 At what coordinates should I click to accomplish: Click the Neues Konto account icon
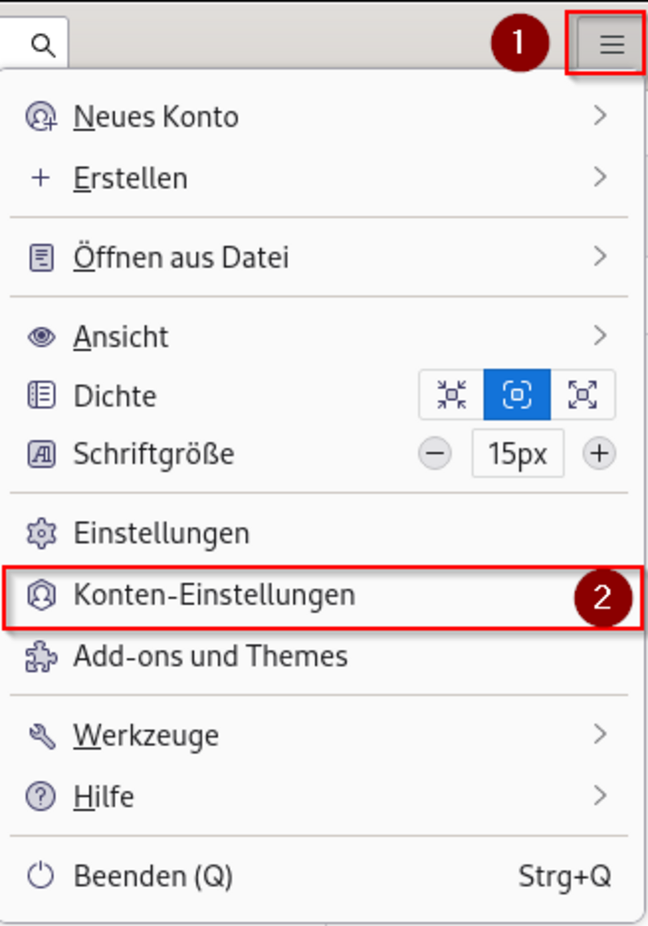(41, 116)
